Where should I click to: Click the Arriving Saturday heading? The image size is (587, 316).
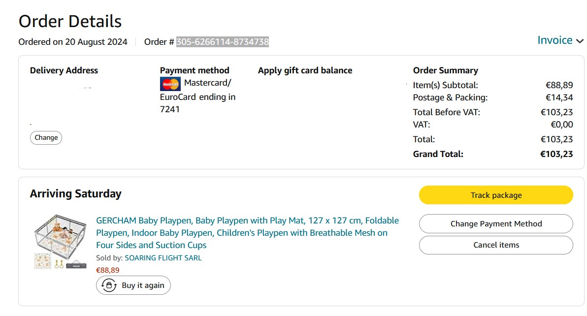pyautogui.click(x=75, y=194)
